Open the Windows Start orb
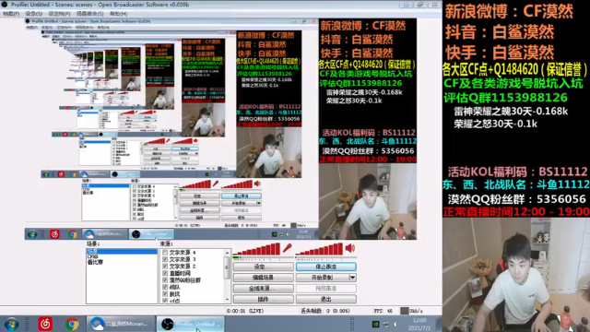590x332 pixels. click(x=11, y=324)
